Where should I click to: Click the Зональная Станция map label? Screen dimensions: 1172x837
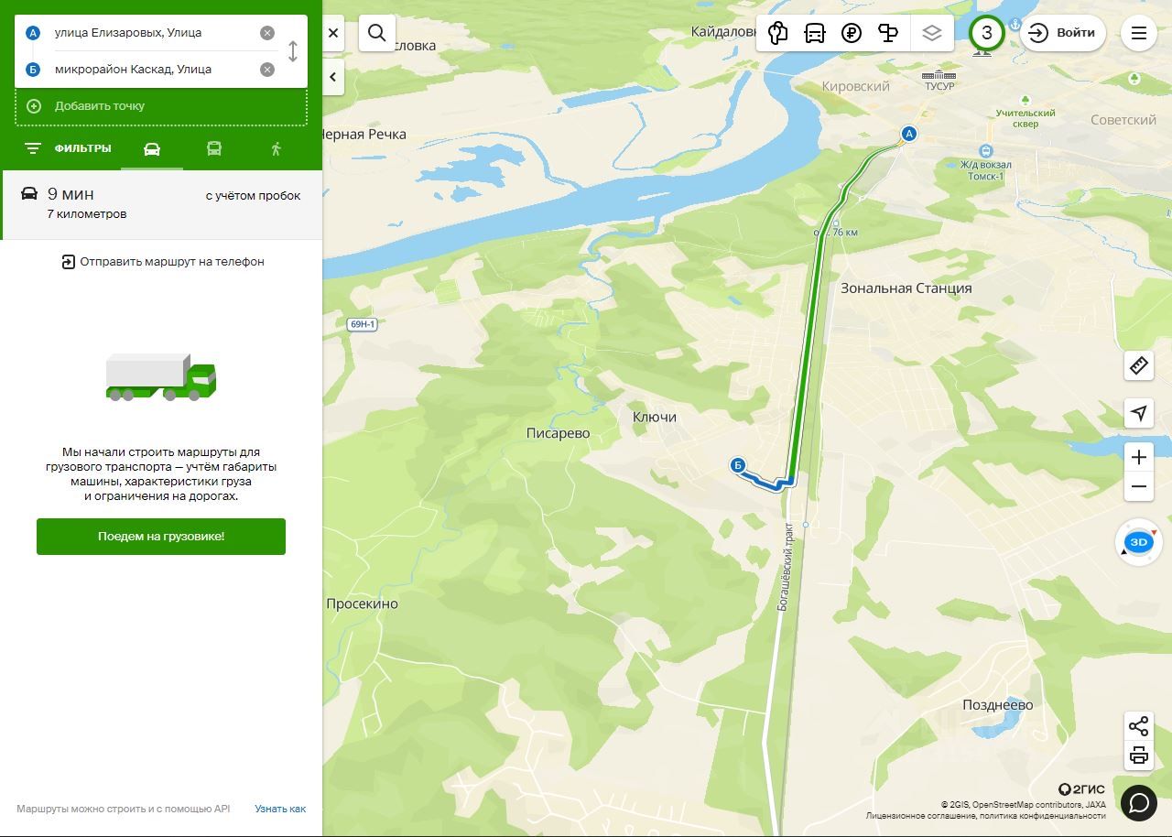point(906,288)
